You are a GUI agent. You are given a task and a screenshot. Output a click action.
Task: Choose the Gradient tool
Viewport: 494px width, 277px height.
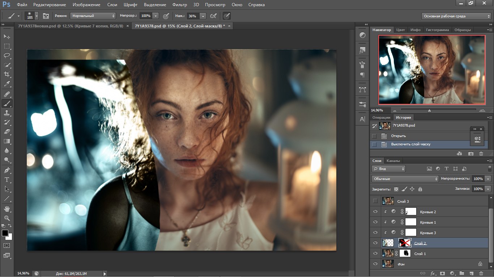7,141
